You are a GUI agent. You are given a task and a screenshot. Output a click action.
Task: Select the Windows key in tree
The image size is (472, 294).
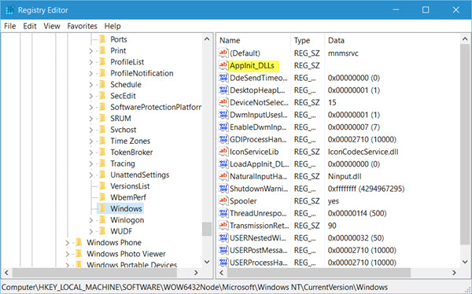126,208
